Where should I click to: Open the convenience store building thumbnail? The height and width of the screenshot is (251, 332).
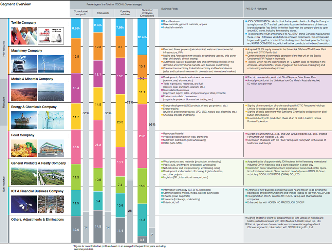click(x=51, y=148)
